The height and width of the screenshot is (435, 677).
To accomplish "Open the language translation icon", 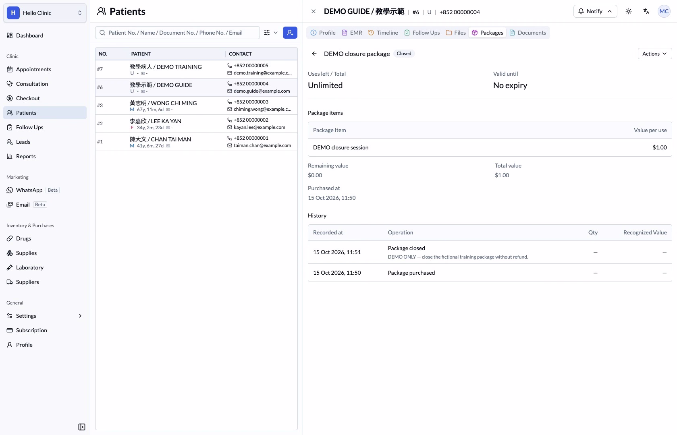I will 646,11.
